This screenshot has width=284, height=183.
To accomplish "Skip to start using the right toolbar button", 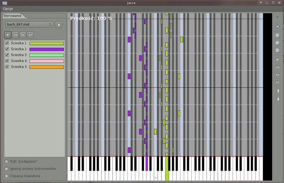I will 278,67.
